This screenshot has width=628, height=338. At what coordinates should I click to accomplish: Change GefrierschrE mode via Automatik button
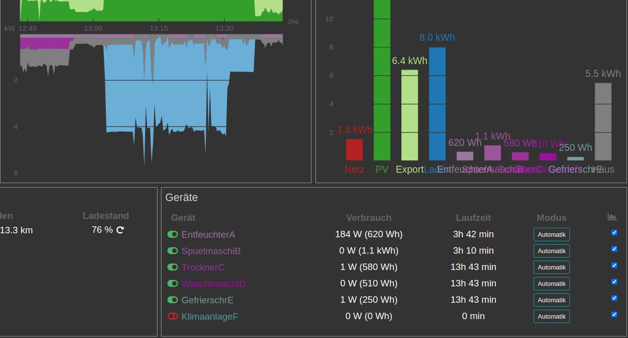click(x=551, y=300)
